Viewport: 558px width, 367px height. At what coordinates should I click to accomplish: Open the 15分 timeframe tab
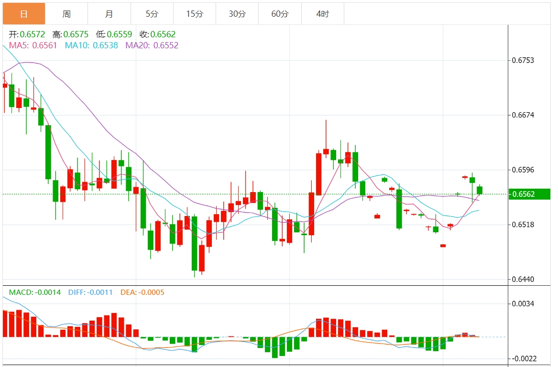point(195,14)
